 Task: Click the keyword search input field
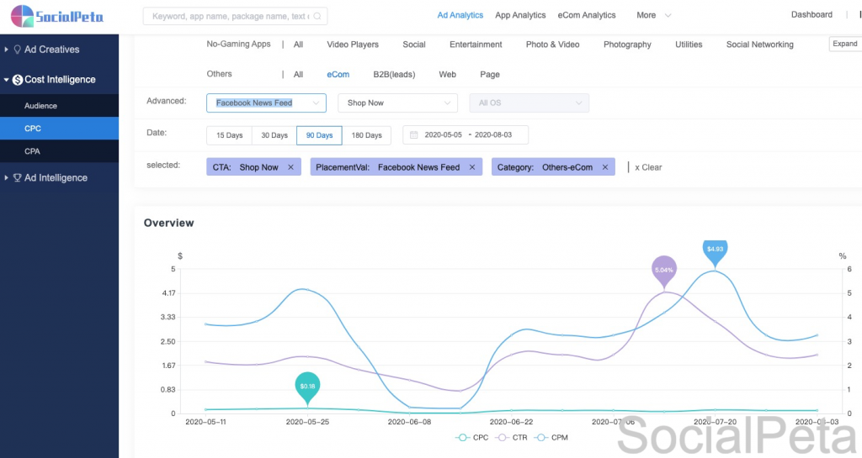pos(236,17)
